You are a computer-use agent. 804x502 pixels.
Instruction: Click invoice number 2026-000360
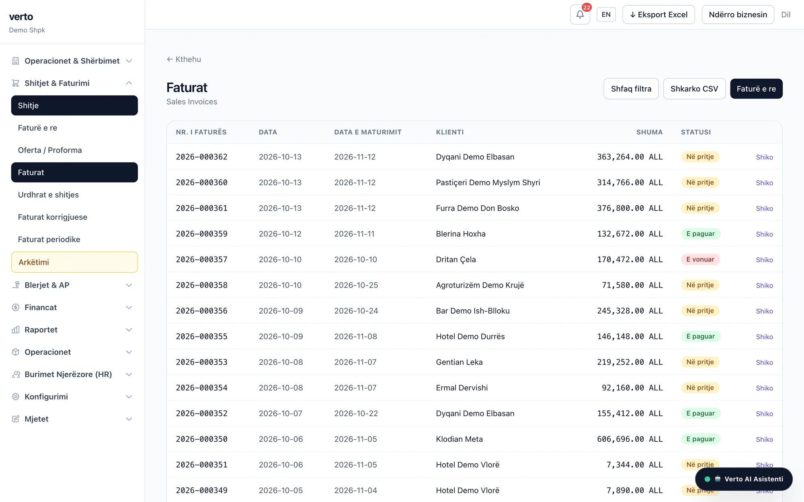tap(202, 183)
